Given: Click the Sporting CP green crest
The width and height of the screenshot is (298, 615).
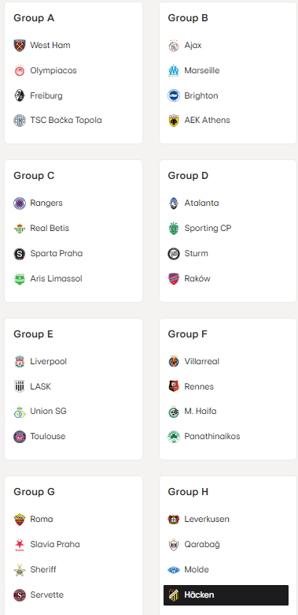Looking at the screenshot, I should click(174, 229).
